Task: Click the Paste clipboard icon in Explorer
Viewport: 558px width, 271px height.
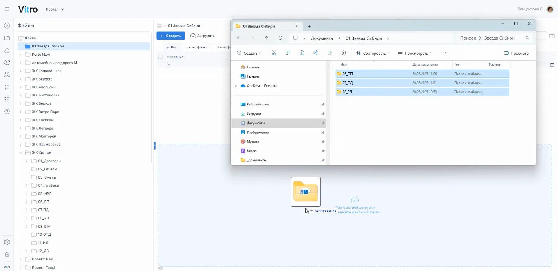Action: [302, 53]
